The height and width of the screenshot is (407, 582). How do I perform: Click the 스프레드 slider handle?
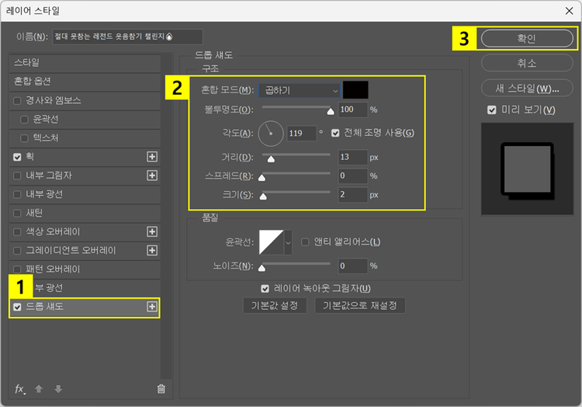262,178
